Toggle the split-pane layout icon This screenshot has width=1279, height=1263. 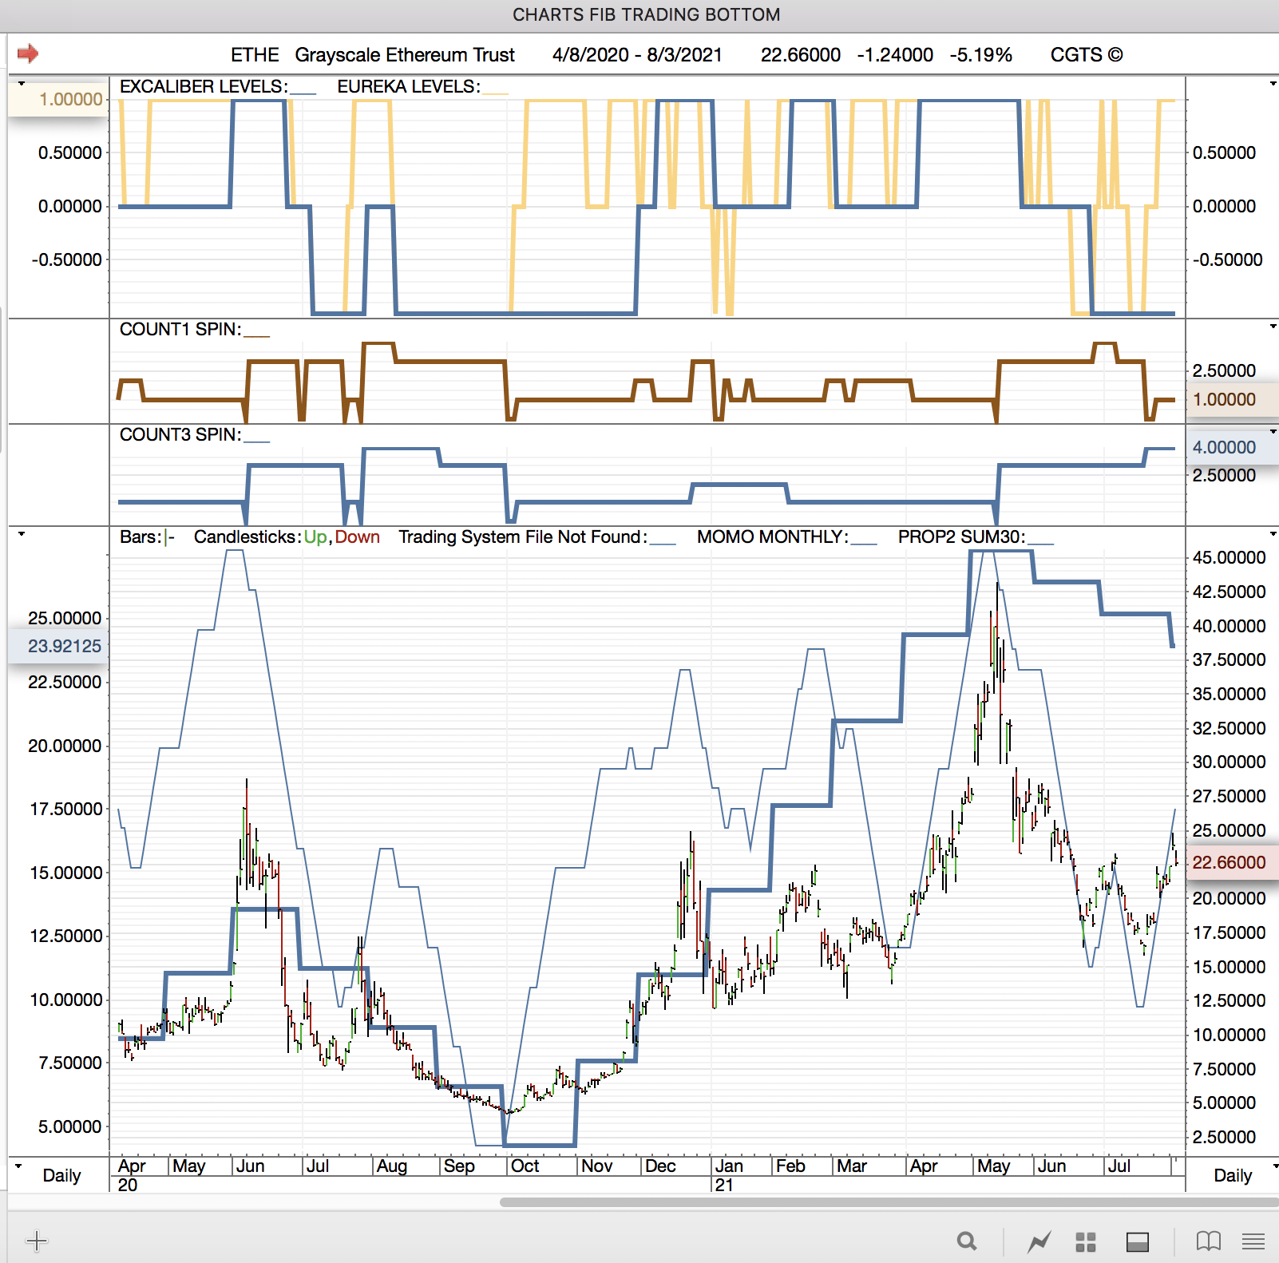(1138, 1241)
